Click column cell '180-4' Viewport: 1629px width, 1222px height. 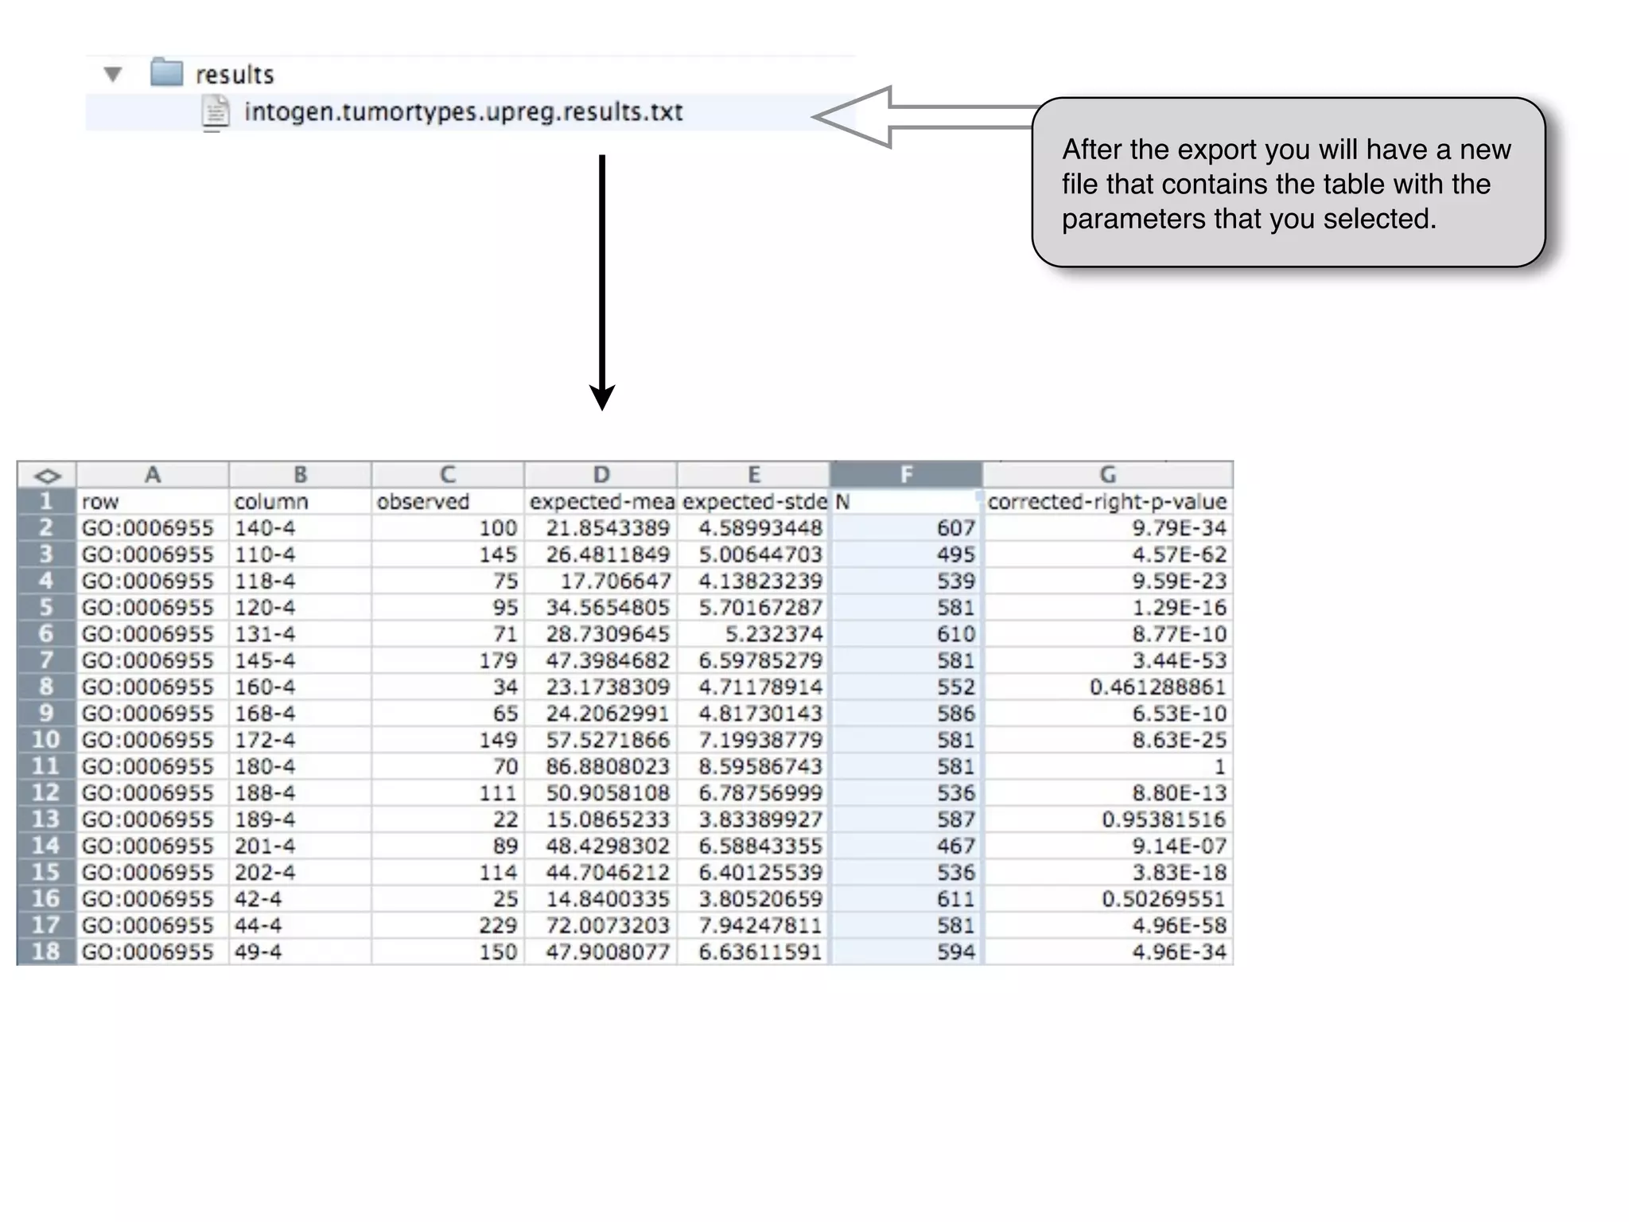point(300,766)
